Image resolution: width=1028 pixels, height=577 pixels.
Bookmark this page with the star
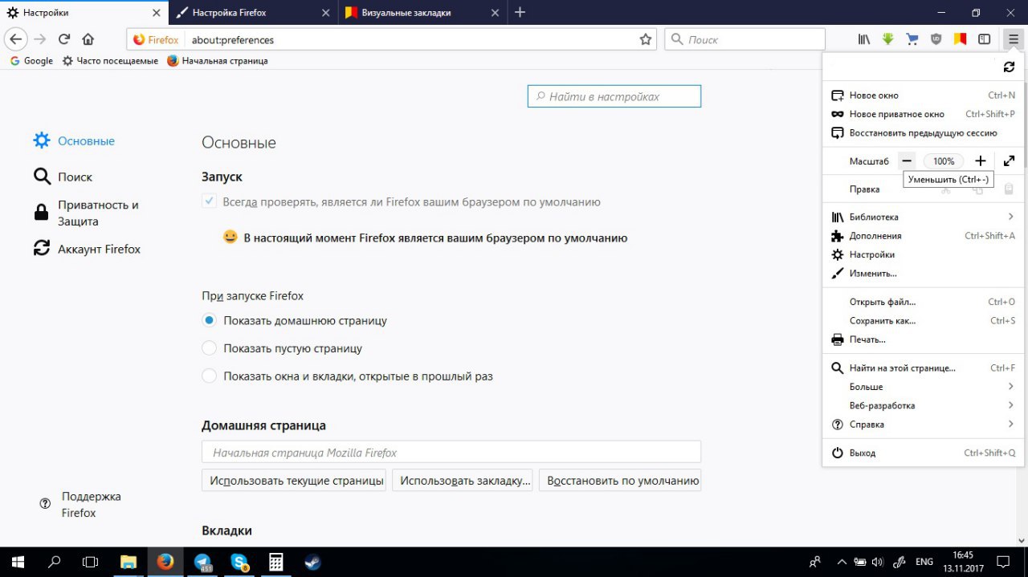point(645,39)
